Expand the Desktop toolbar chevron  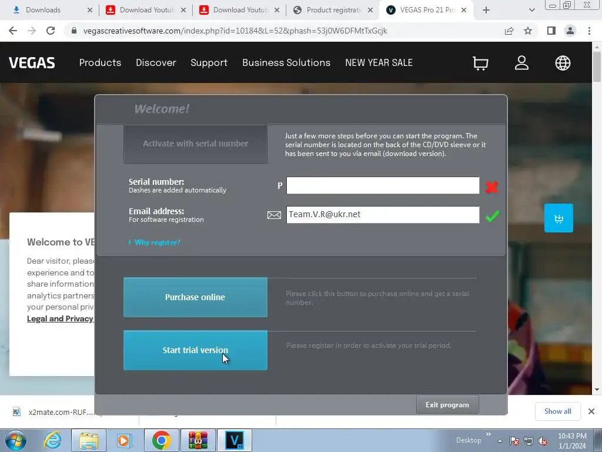point(489,434)
